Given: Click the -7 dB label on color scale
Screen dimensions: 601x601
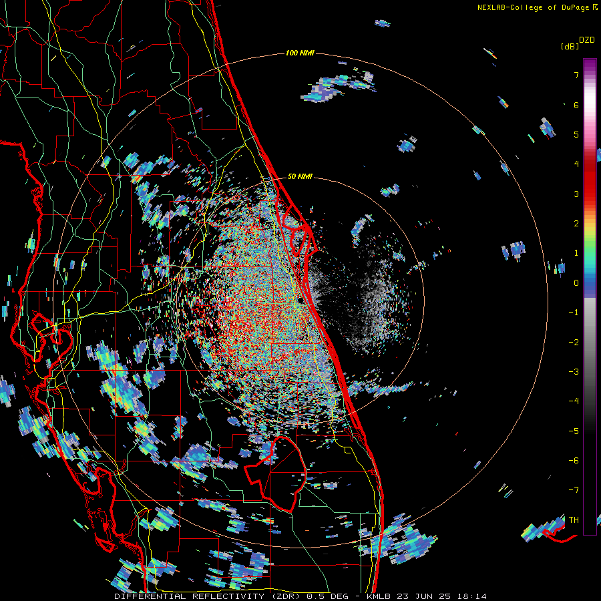Looking at the screenshot, I should coord(574,490).
